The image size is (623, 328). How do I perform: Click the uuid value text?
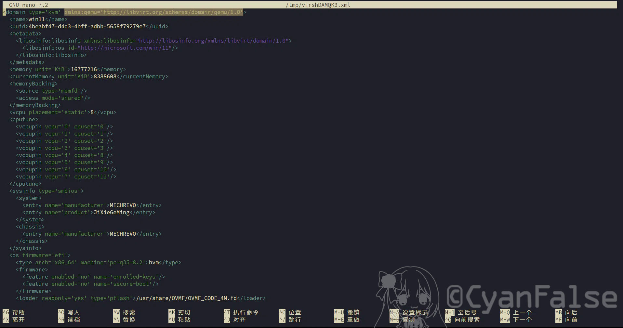coord(87,26)
